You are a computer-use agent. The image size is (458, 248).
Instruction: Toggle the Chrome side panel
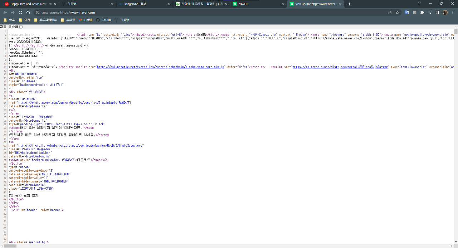pyautogui.click(x=437, y=12)
